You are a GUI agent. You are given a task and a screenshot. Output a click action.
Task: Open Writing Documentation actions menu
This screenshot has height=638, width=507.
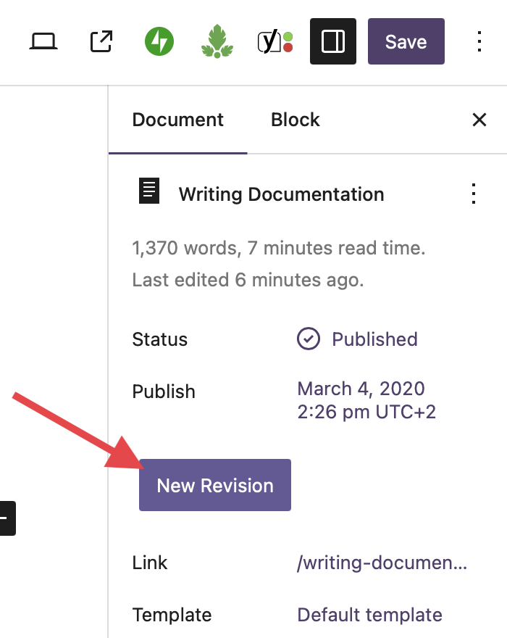[473, 194]
